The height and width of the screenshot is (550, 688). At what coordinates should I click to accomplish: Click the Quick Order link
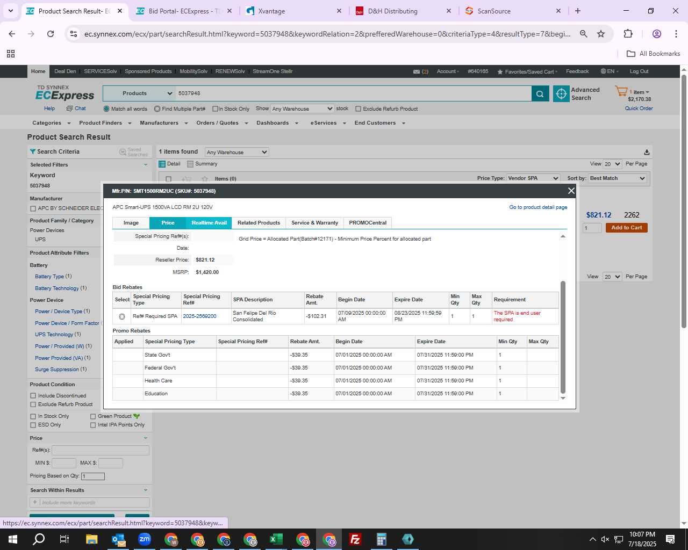click(639, 108)
